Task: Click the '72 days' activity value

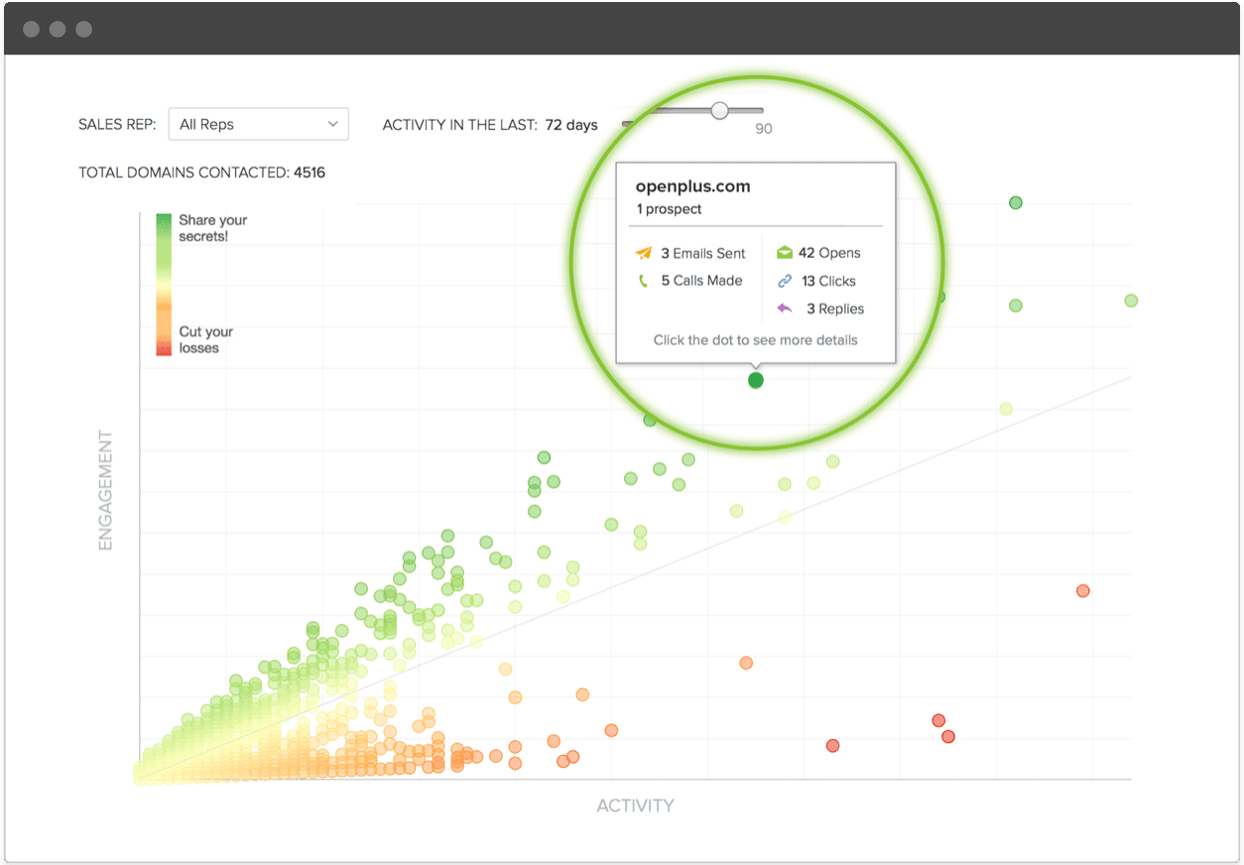Action: point(571,125)
